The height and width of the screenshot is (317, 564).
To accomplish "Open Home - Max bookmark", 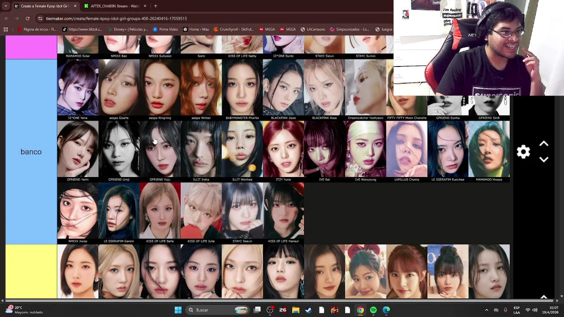I will tap(196, 29).
